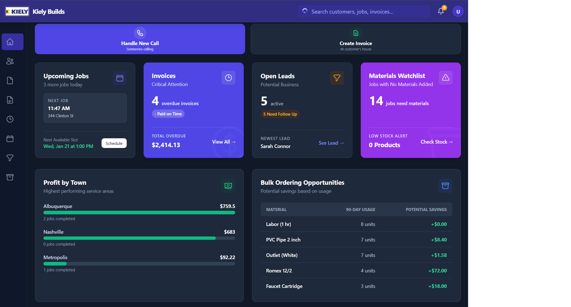The height and width of the screenshot is (307, 571).
Task: Open the user avatar menu
Action: tap(458, 12)
